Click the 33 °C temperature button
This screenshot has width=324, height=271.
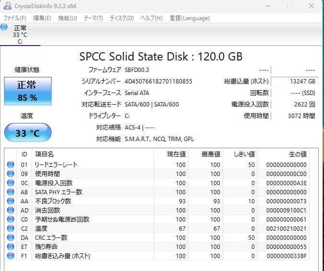click(x=28, y=132)
